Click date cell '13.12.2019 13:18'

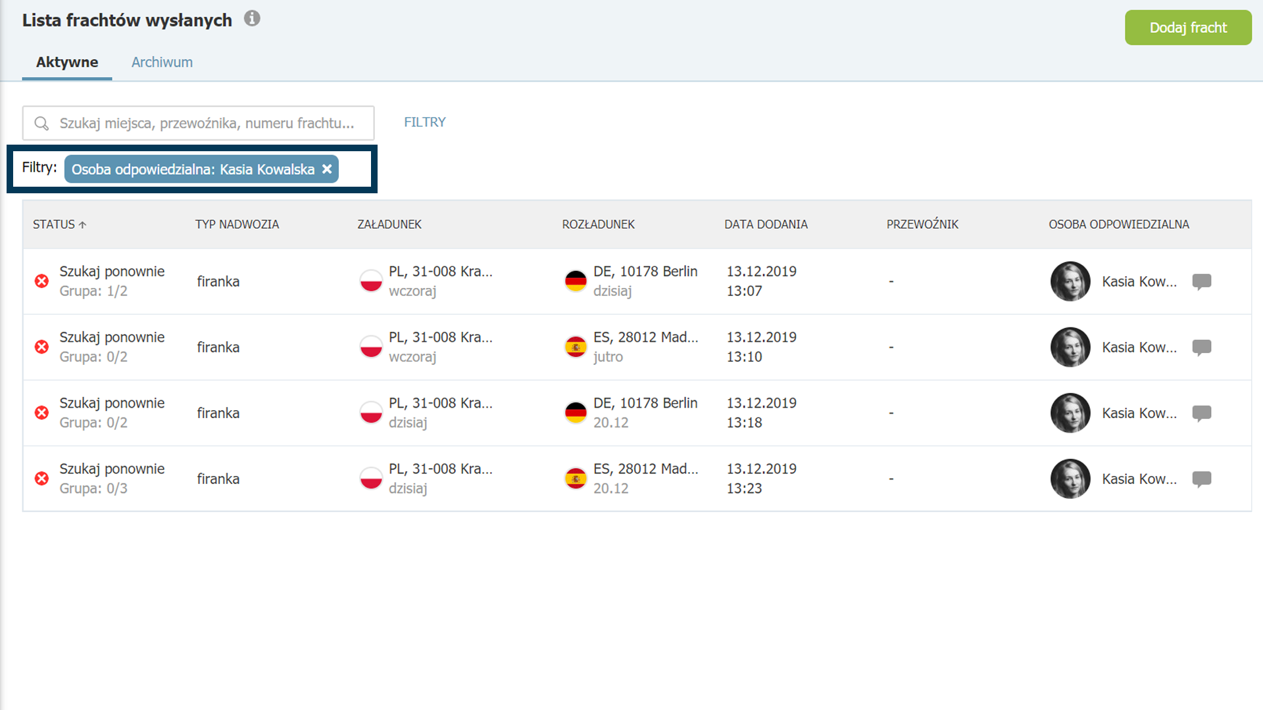(x=761, y=413)
